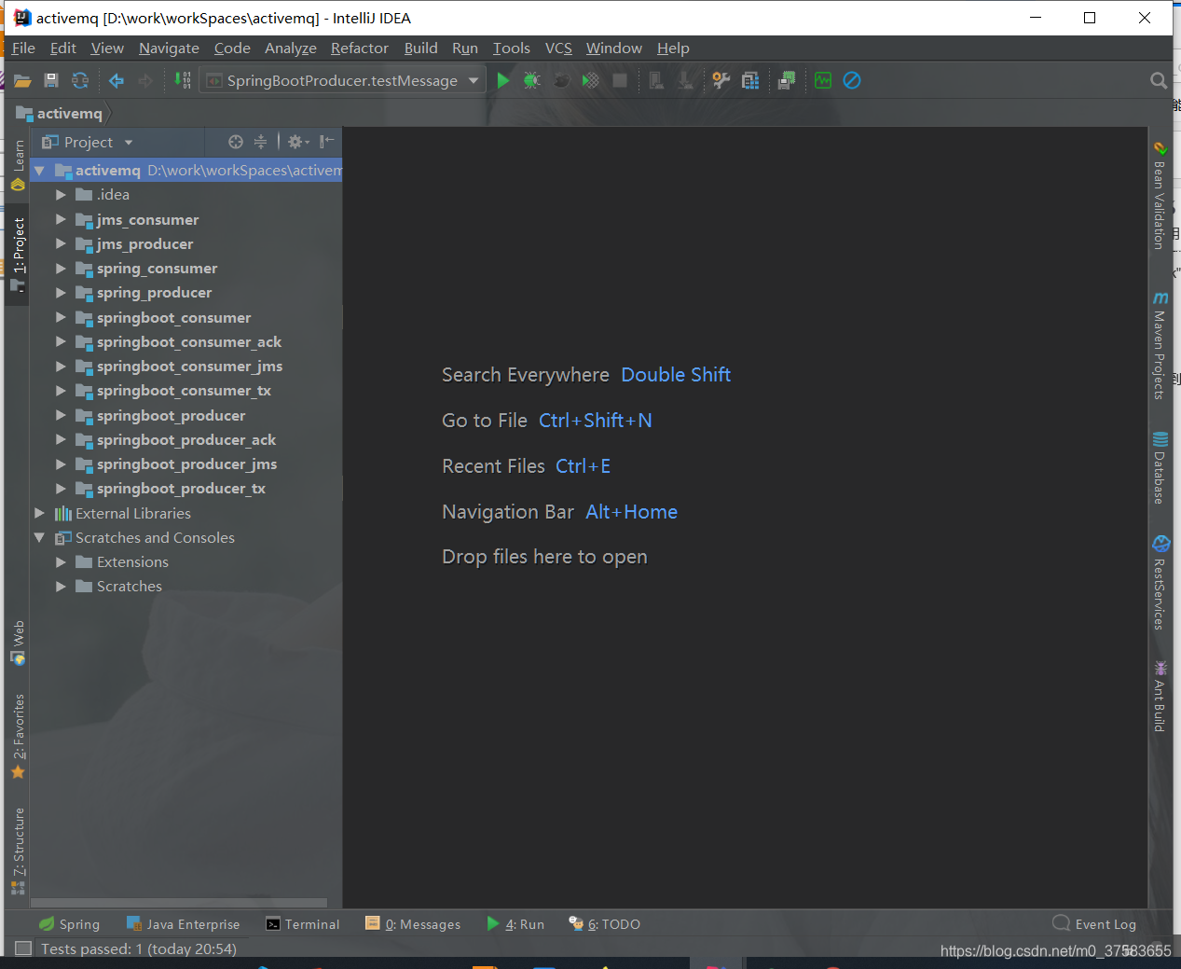
Task: Click the Synchronize refresh icon
Action: click(x=80, y=81)
